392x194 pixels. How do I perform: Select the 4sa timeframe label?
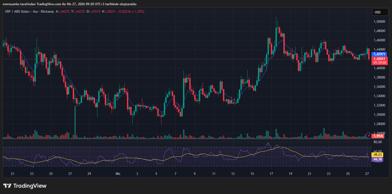tap(35, 11)
